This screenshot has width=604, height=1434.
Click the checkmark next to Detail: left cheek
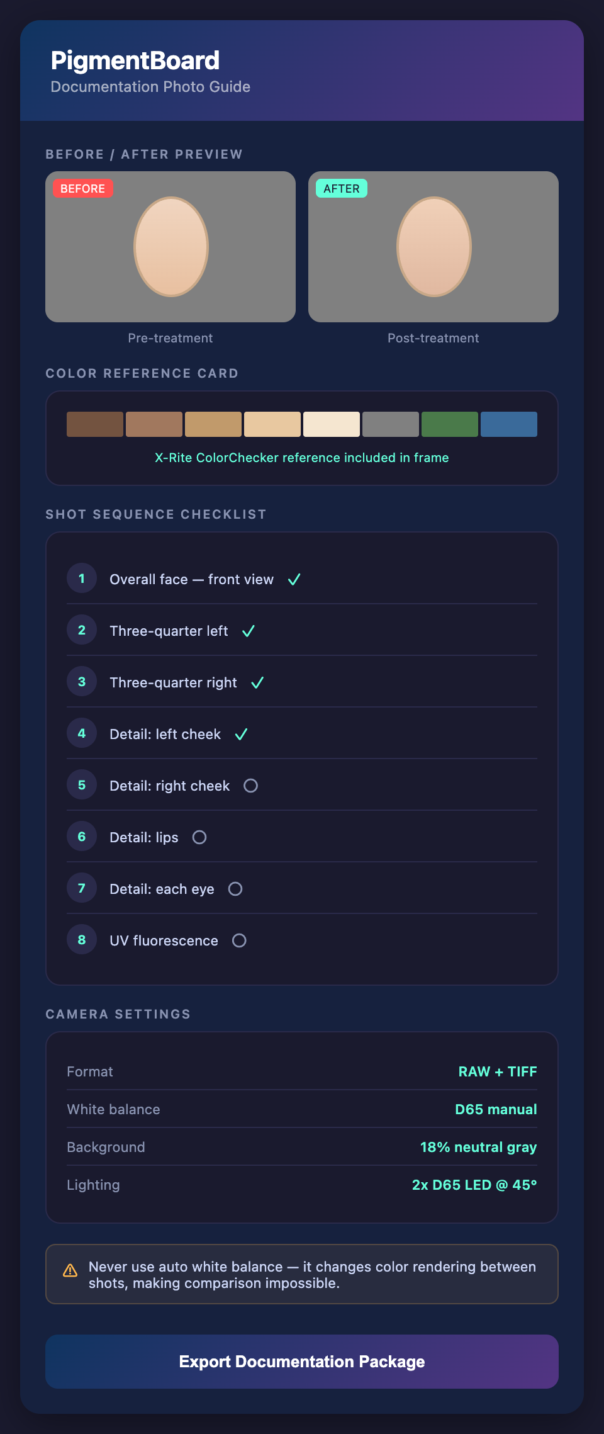click(241, 735)
